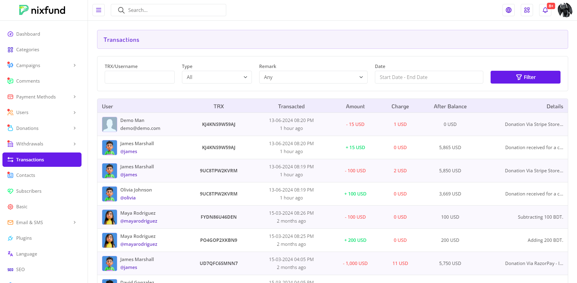This screenshot has width=577, height=283.
Task: Click the admin profile avatar
Action: pyautogui.click(x=565, y=10)
